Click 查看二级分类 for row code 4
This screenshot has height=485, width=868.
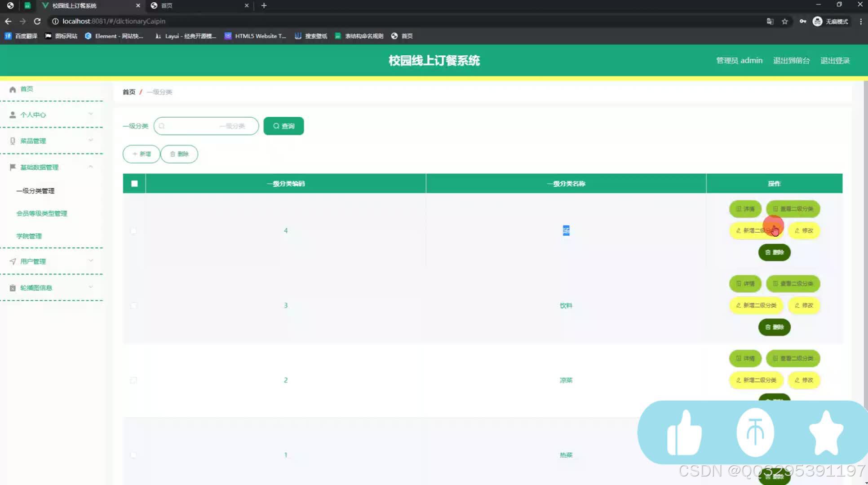click(793, 209)
